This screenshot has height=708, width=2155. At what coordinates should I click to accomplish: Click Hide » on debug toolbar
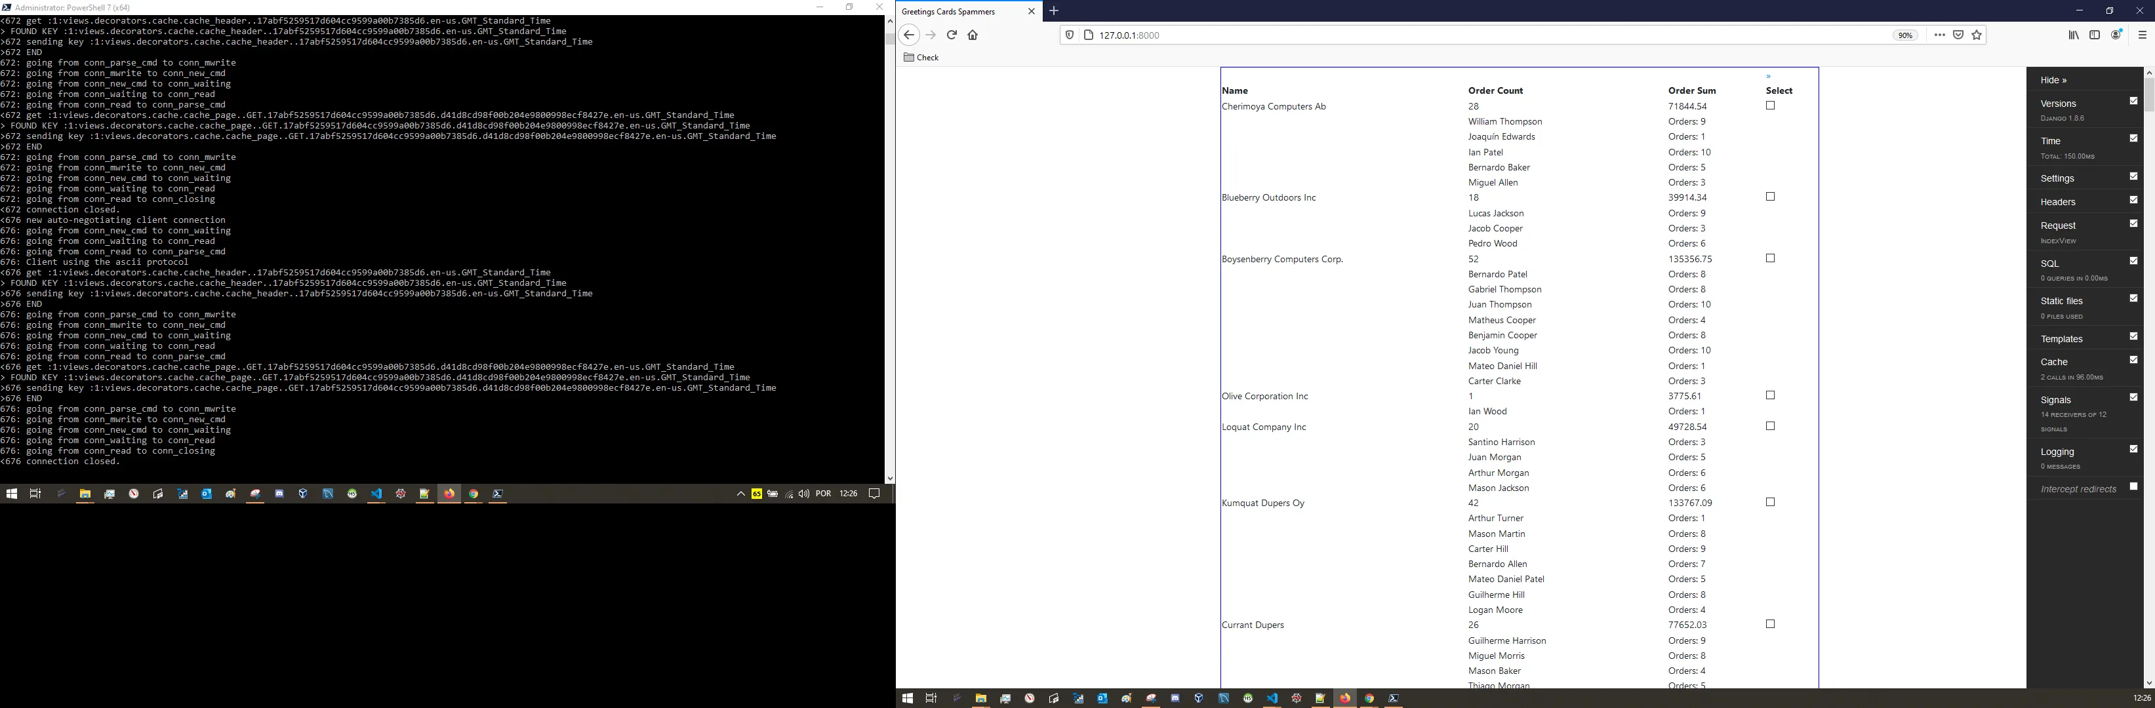point(2053,80)
